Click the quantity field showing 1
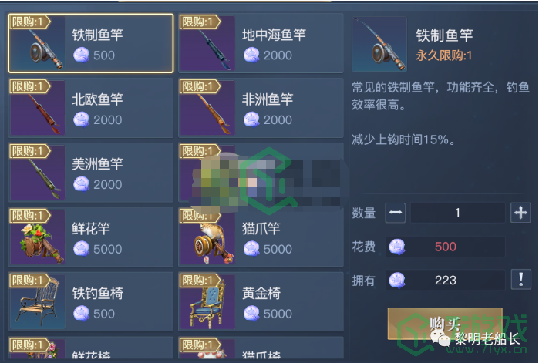Screen dimensions: 539x363 457,213
